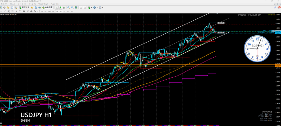Click the zoom out magnifier icon
The height and width of the screenshot is (126, 281).
[x=72, y=7]
